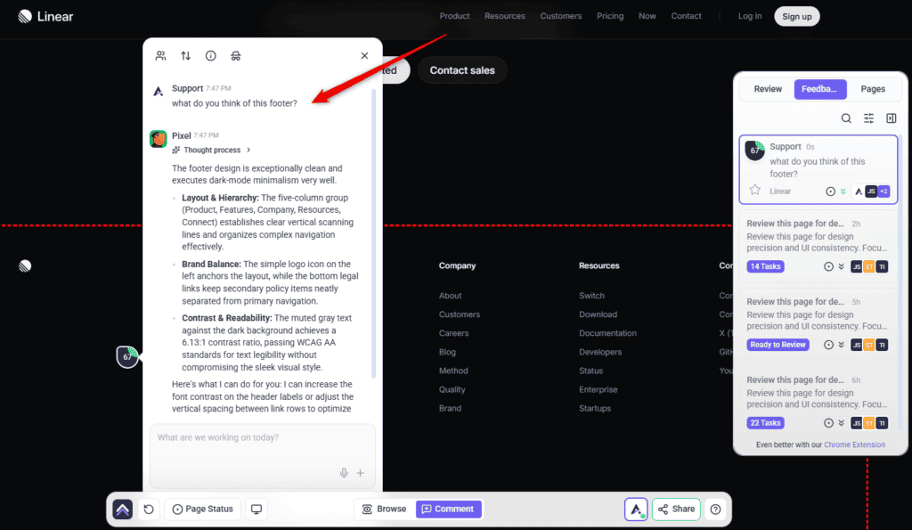Switch to the Pages tab

coord(873,89)
